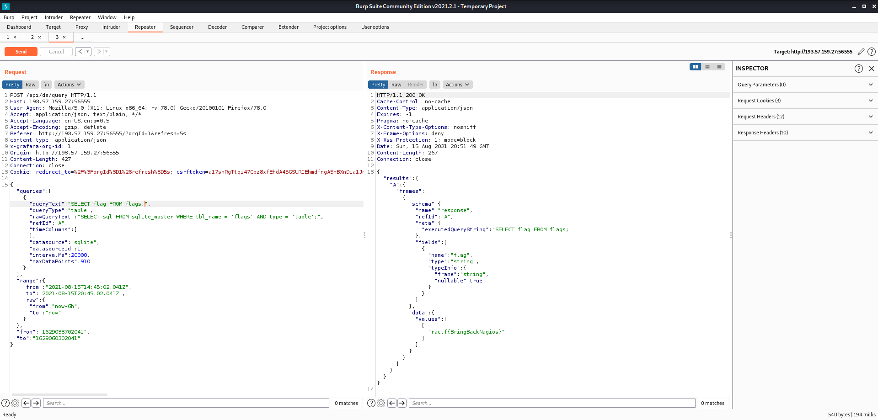This screenshot has width=878, height=420.
Task: Open the Window menu
Action: coord(107,17)
